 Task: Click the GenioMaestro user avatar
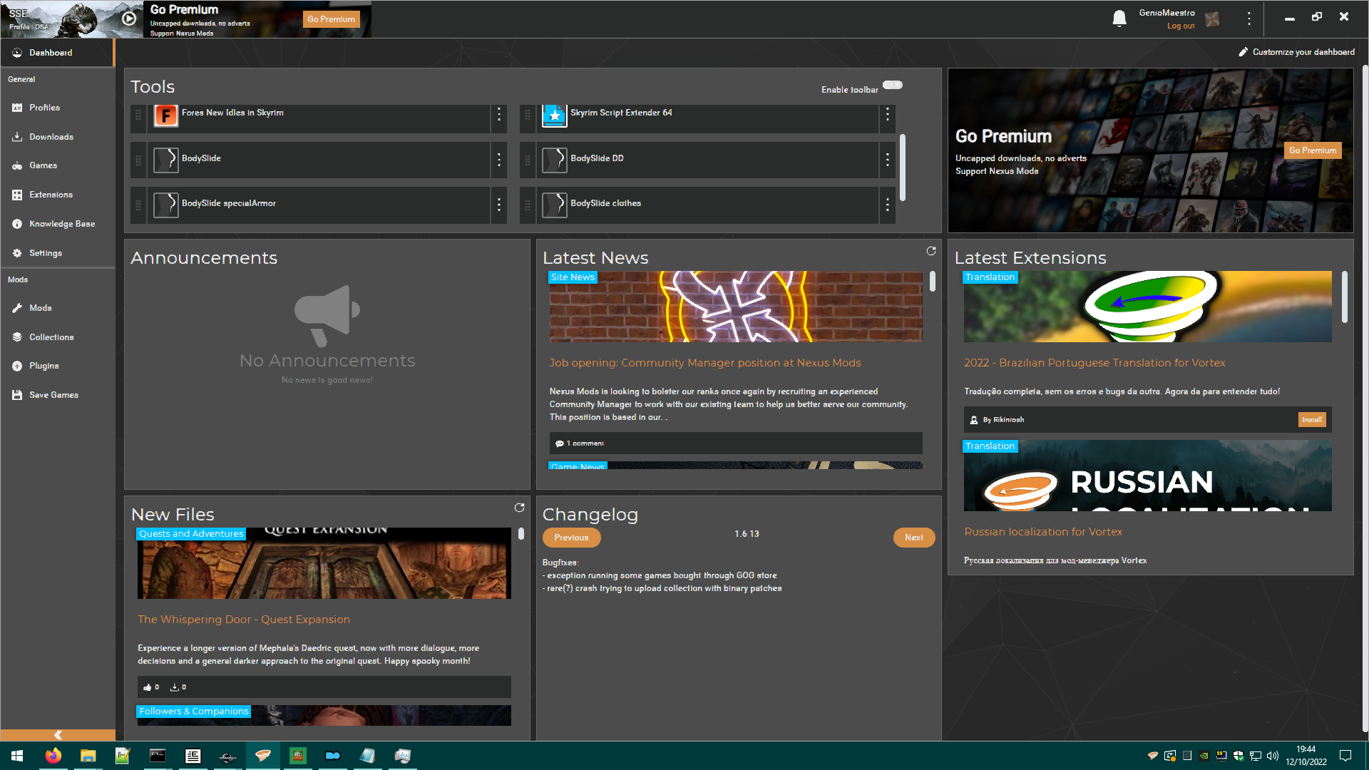pyautogui.click(x=1212, y=19)
